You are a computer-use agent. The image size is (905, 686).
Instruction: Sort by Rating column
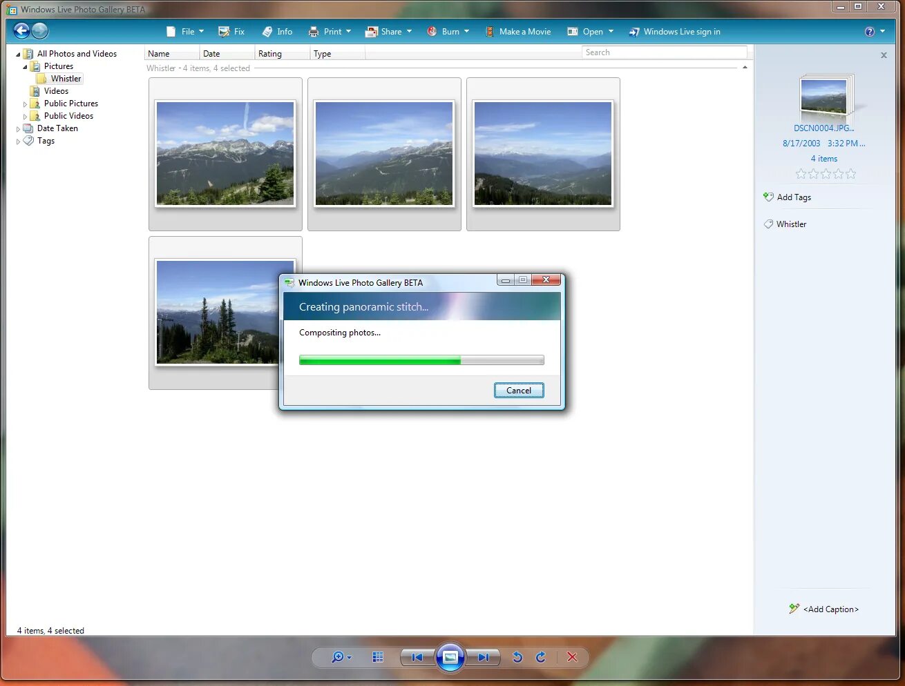tap(283, 54)
